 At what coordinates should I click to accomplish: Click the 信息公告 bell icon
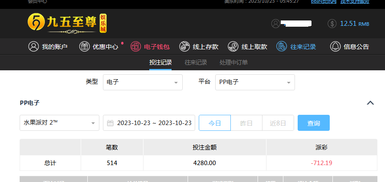pos(335,46)
